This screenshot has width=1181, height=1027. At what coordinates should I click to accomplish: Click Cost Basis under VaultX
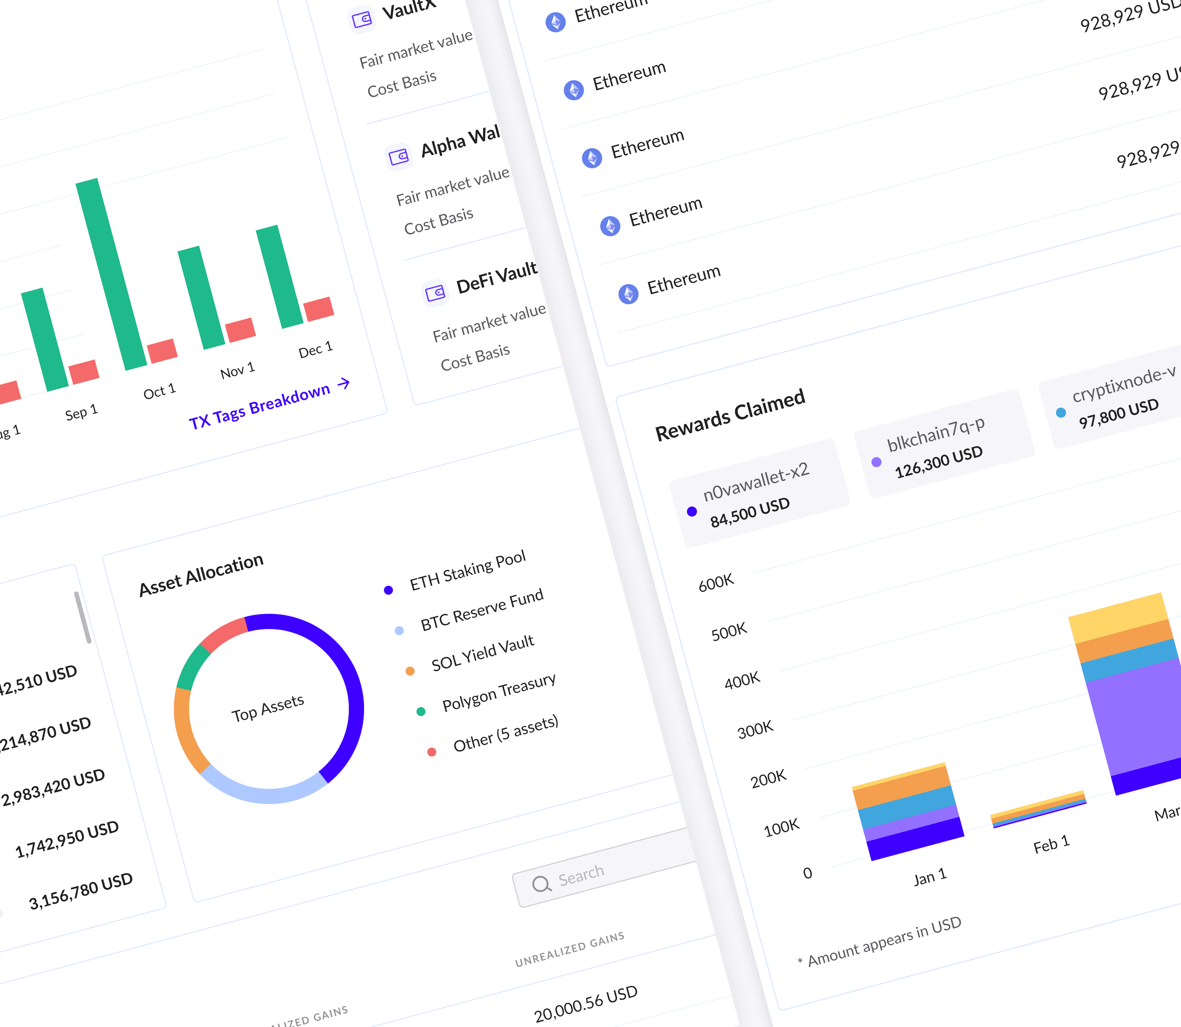point(402,84)
